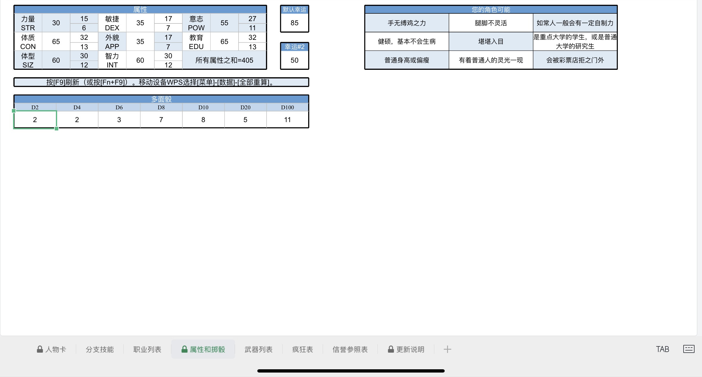Click the 幸运#2 value cell 50
The height and width of the screenshot is (377, 702).
[294, 60]
